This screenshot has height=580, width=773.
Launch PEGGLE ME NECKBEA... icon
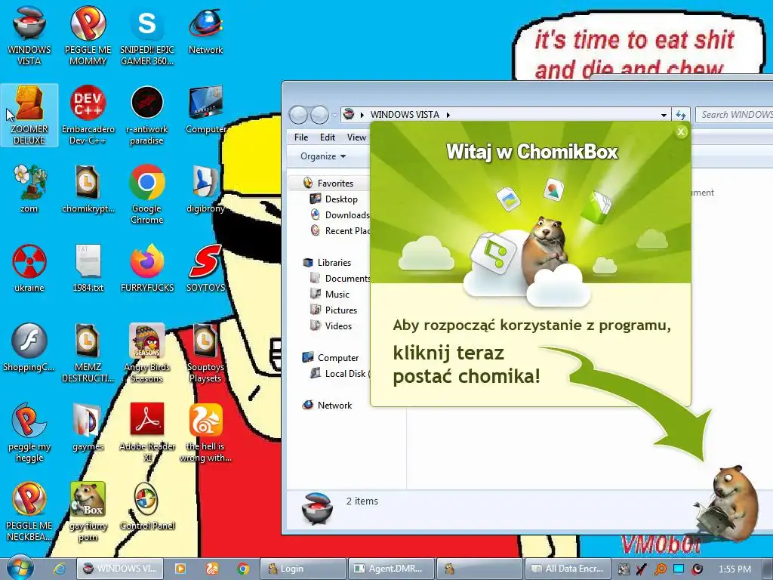point(29,511)
